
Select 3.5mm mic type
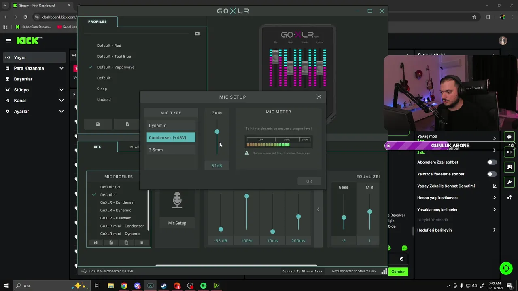(171, 150)
